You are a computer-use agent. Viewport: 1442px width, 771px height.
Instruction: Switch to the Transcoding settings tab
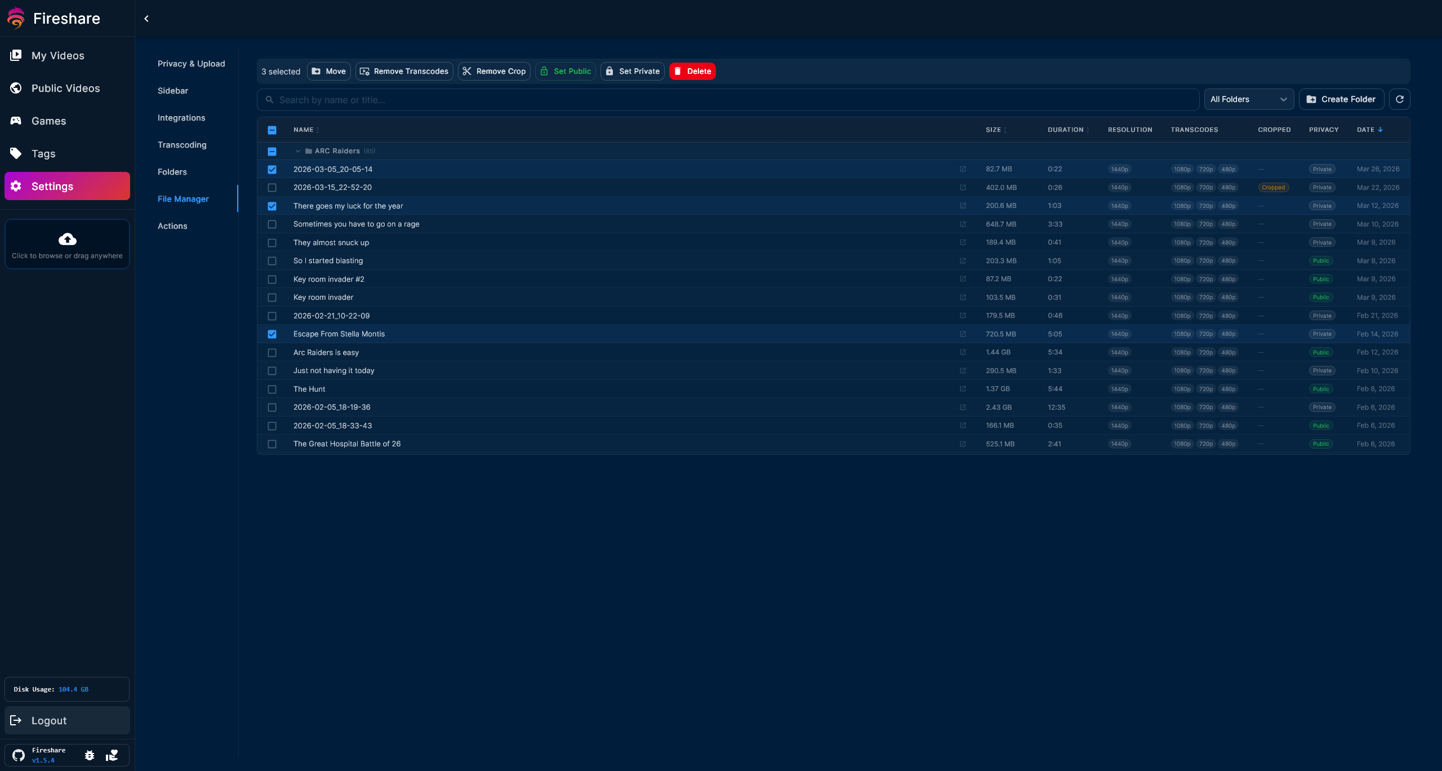pos(182,145)
